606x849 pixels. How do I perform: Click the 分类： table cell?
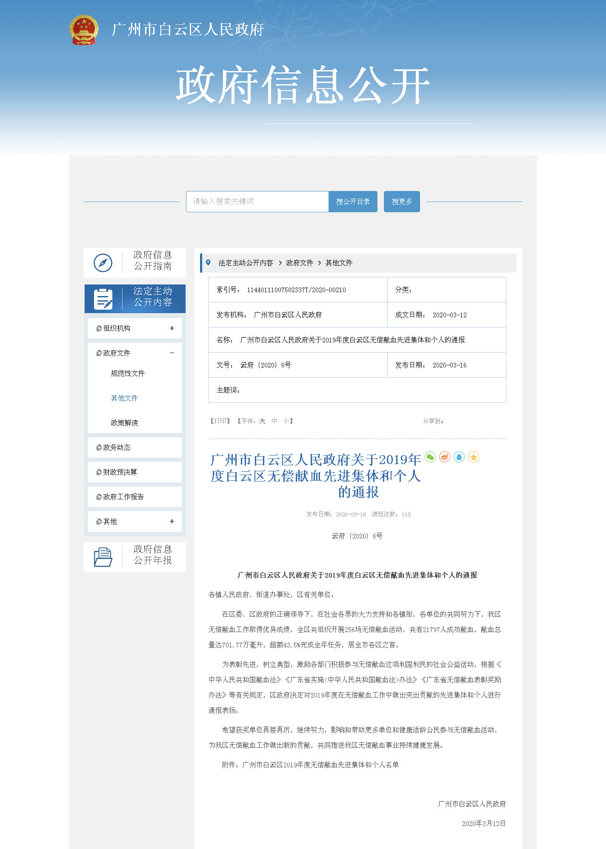[446, 290]
